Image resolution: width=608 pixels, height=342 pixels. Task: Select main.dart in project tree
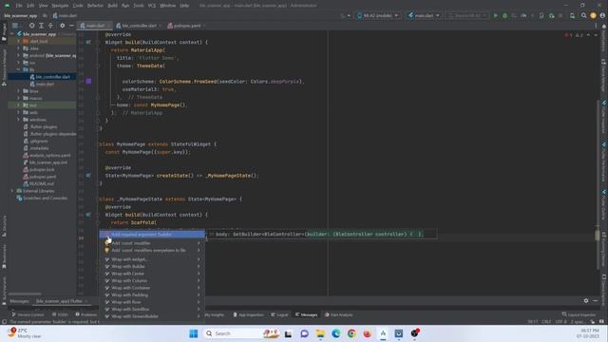pyautogui.click(x=42, y=84)
